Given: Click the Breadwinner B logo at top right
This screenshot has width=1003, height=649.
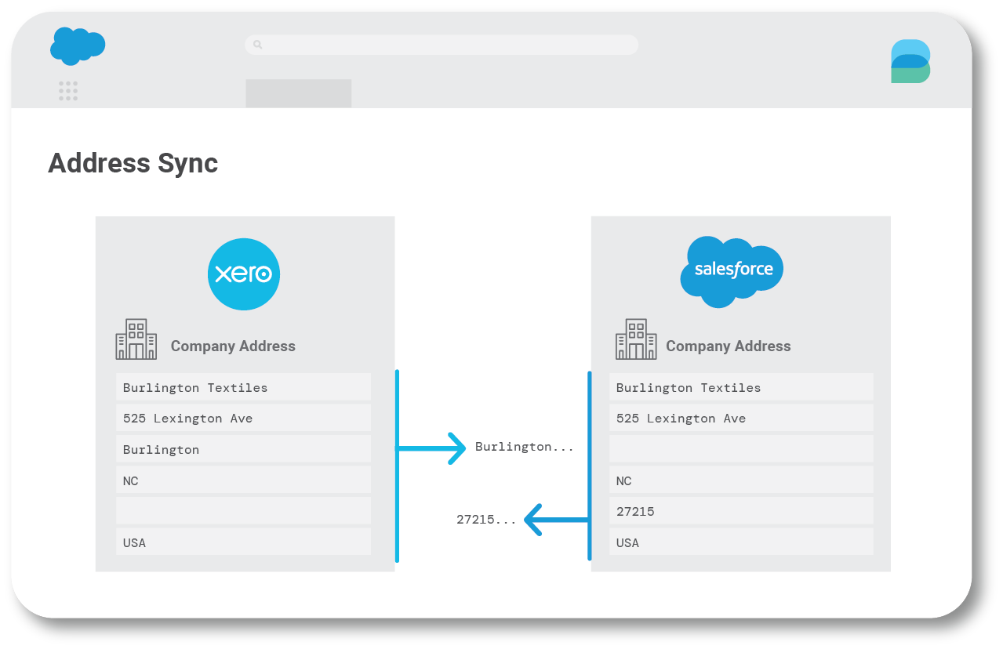Looking at the screenshot, I should click(x=910, y=61).
